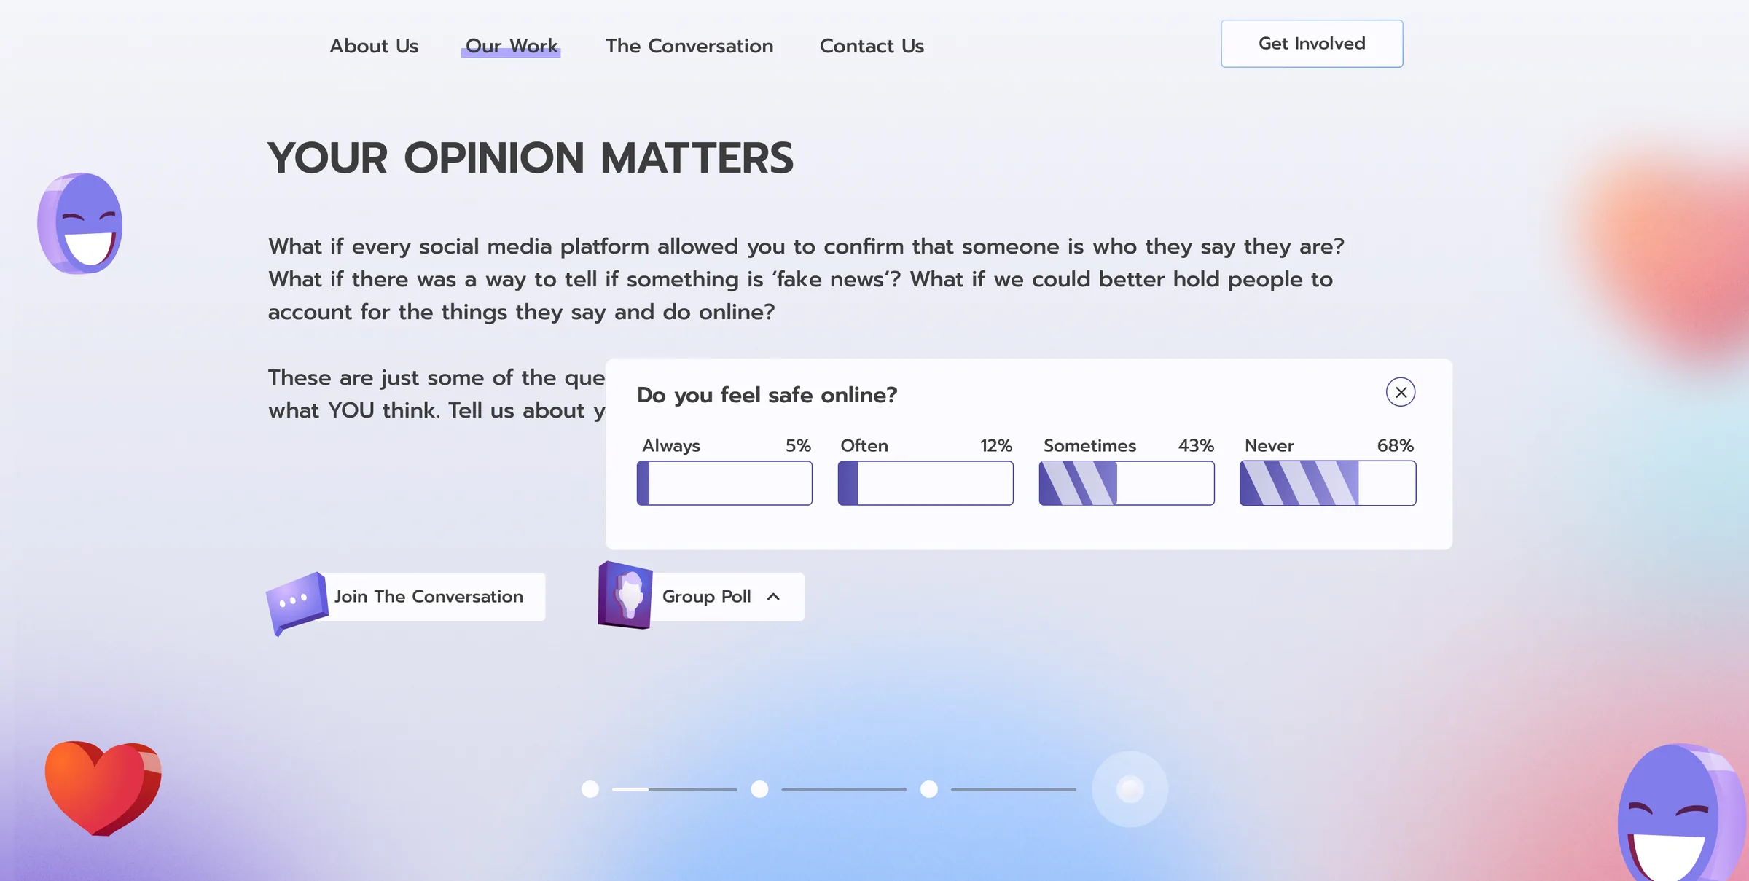
Task: Click the '68%' Never result value
Action: pos(1395,445)
